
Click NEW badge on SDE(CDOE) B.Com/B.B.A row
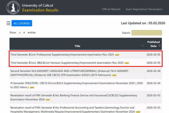tap(32, 88)
